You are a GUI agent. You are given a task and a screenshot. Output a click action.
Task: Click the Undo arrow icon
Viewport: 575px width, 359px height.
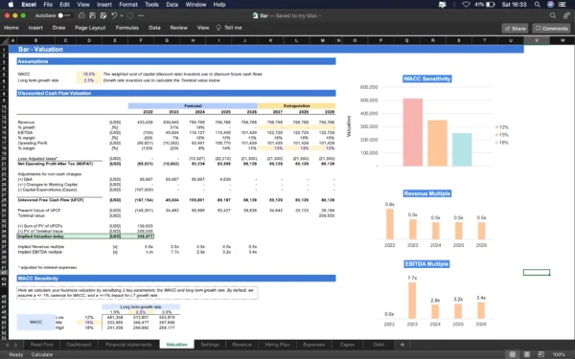coord(114,15)
